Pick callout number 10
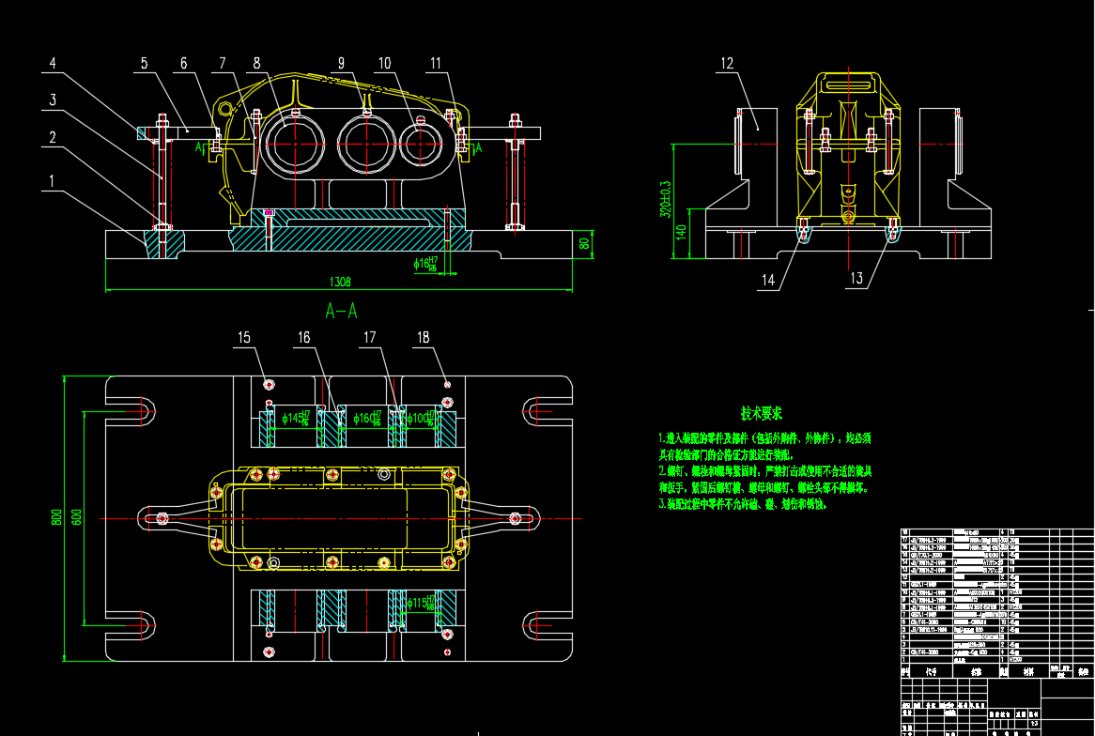 point(385,64)
